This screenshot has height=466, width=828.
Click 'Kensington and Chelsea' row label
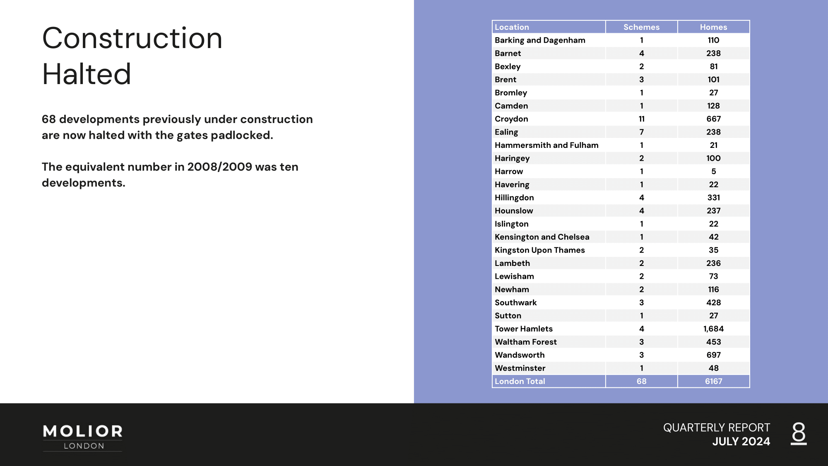click(542, 237)
